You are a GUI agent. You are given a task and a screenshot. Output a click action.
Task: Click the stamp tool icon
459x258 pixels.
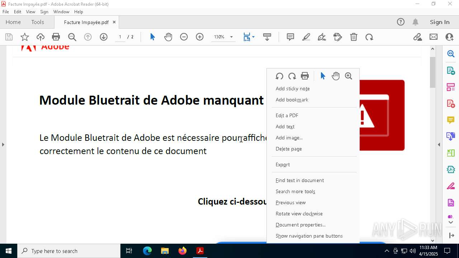point(338,37)
